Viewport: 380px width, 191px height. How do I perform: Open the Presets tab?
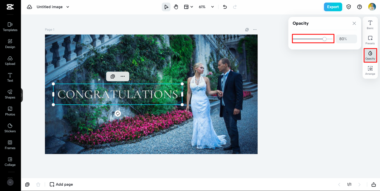coord(370,40)
